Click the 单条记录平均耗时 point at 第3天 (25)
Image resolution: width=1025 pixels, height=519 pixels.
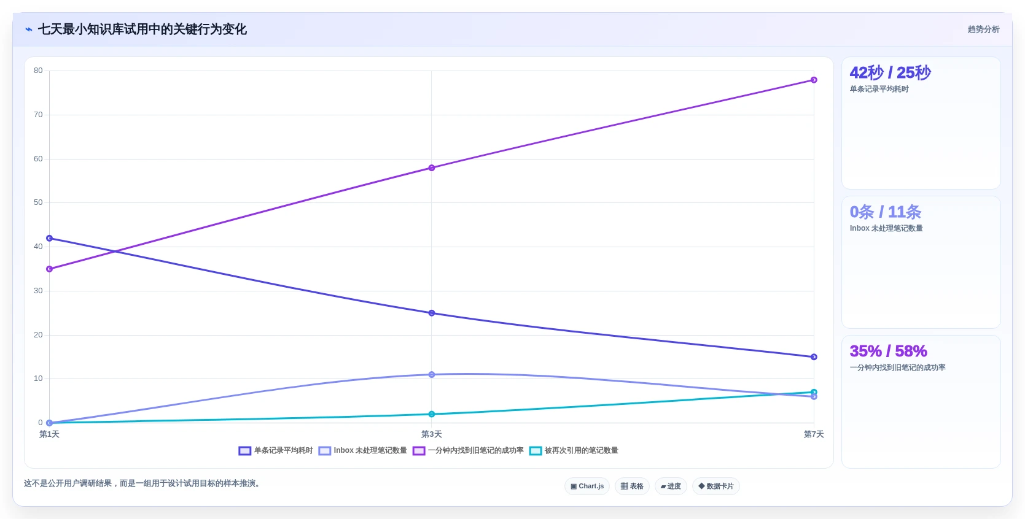click(432, 313)
